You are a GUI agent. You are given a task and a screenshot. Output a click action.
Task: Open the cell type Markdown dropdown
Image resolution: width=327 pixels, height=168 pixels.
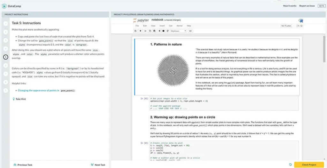(179, 31)
